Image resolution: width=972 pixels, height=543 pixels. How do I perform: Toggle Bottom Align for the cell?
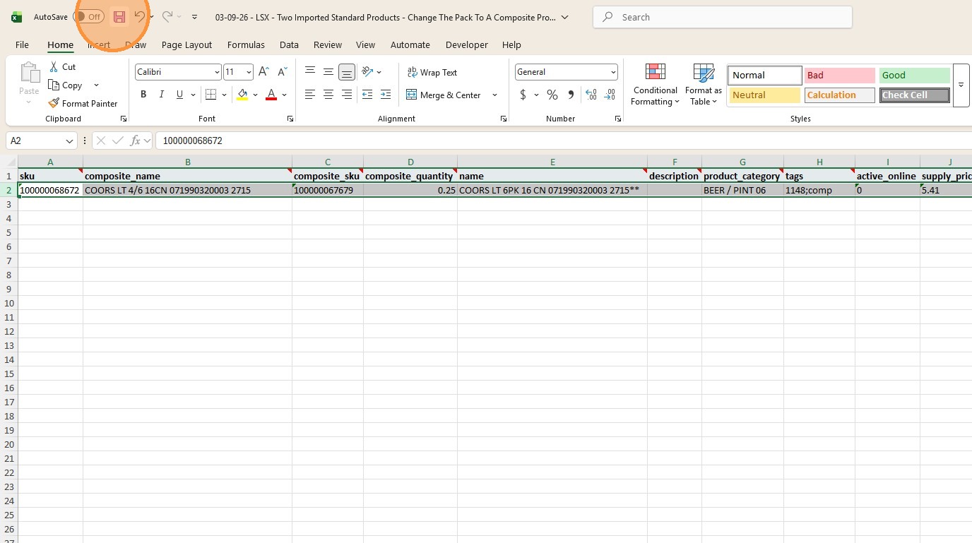tap(347, 72)
